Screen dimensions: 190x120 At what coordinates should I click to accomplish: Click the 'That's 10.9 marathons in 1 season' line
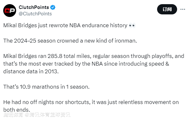point(46,87)
